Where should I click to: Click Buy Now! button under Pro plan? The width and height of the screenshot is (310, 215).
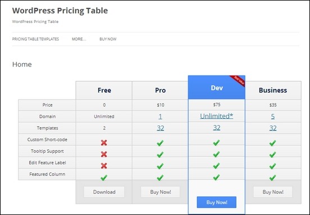[161, 191]
